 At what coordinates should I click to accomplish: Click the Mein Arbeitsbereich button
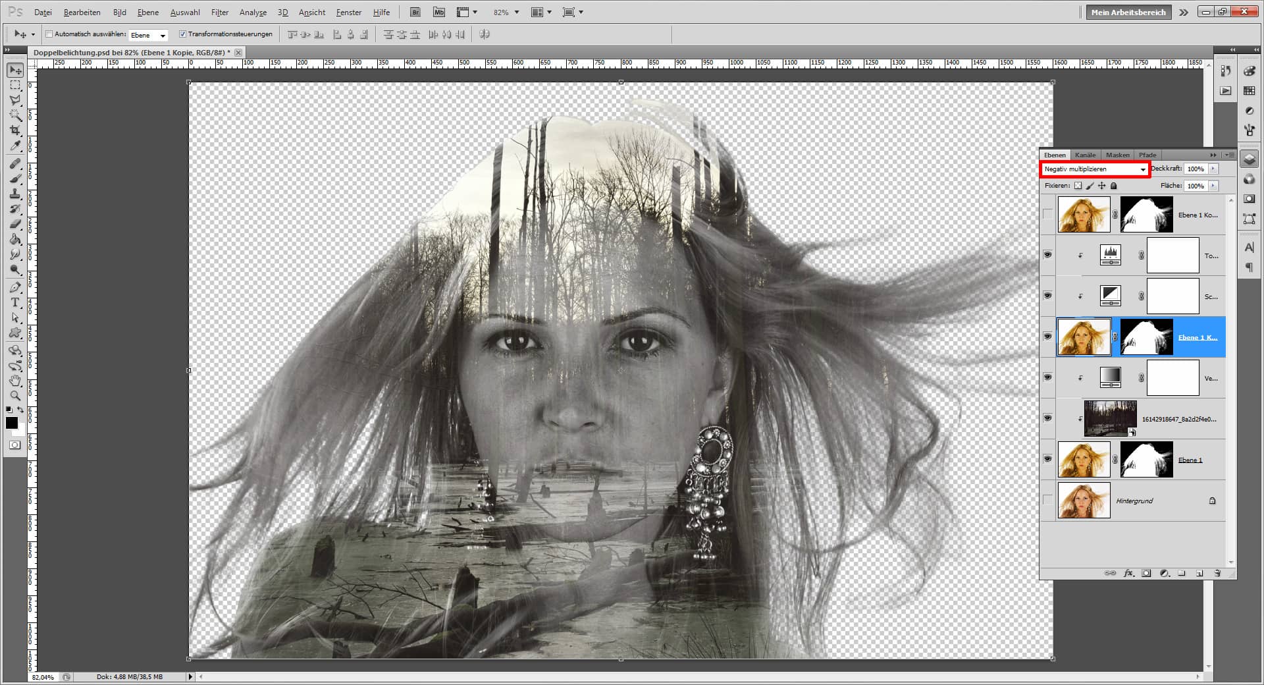(1128, 12)
